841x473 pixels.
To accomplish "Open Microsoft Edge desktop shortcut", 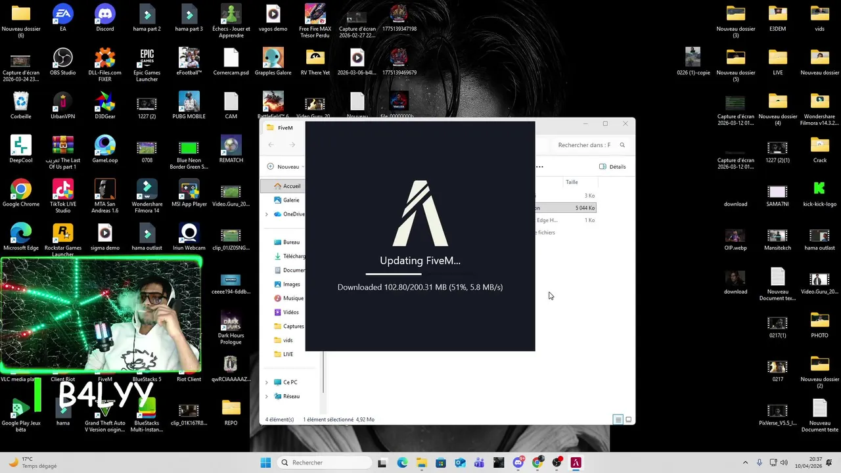I will coord(21,236).
